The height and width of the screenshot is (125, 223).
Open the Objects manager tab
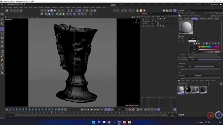pos(144,14)
